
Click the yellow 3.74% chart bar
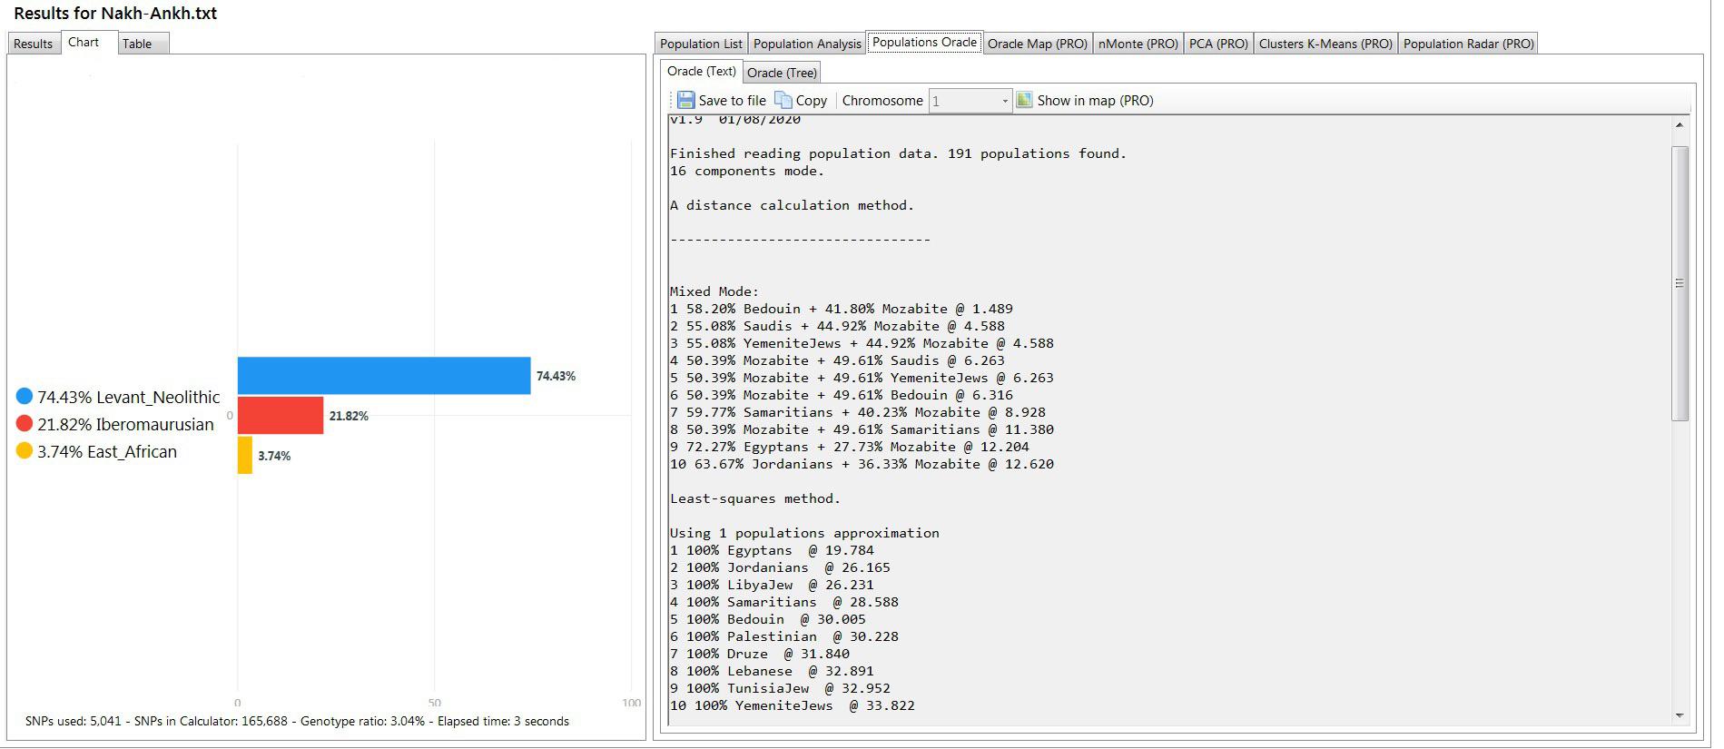pyautogui.click(x=245, y=456)
